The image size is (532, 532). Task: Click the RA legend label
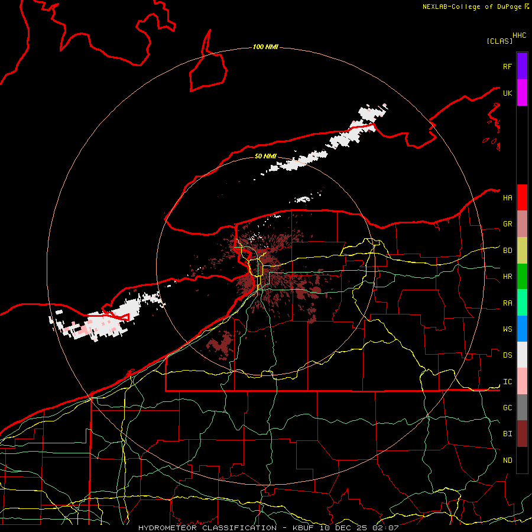click(508, 303)
